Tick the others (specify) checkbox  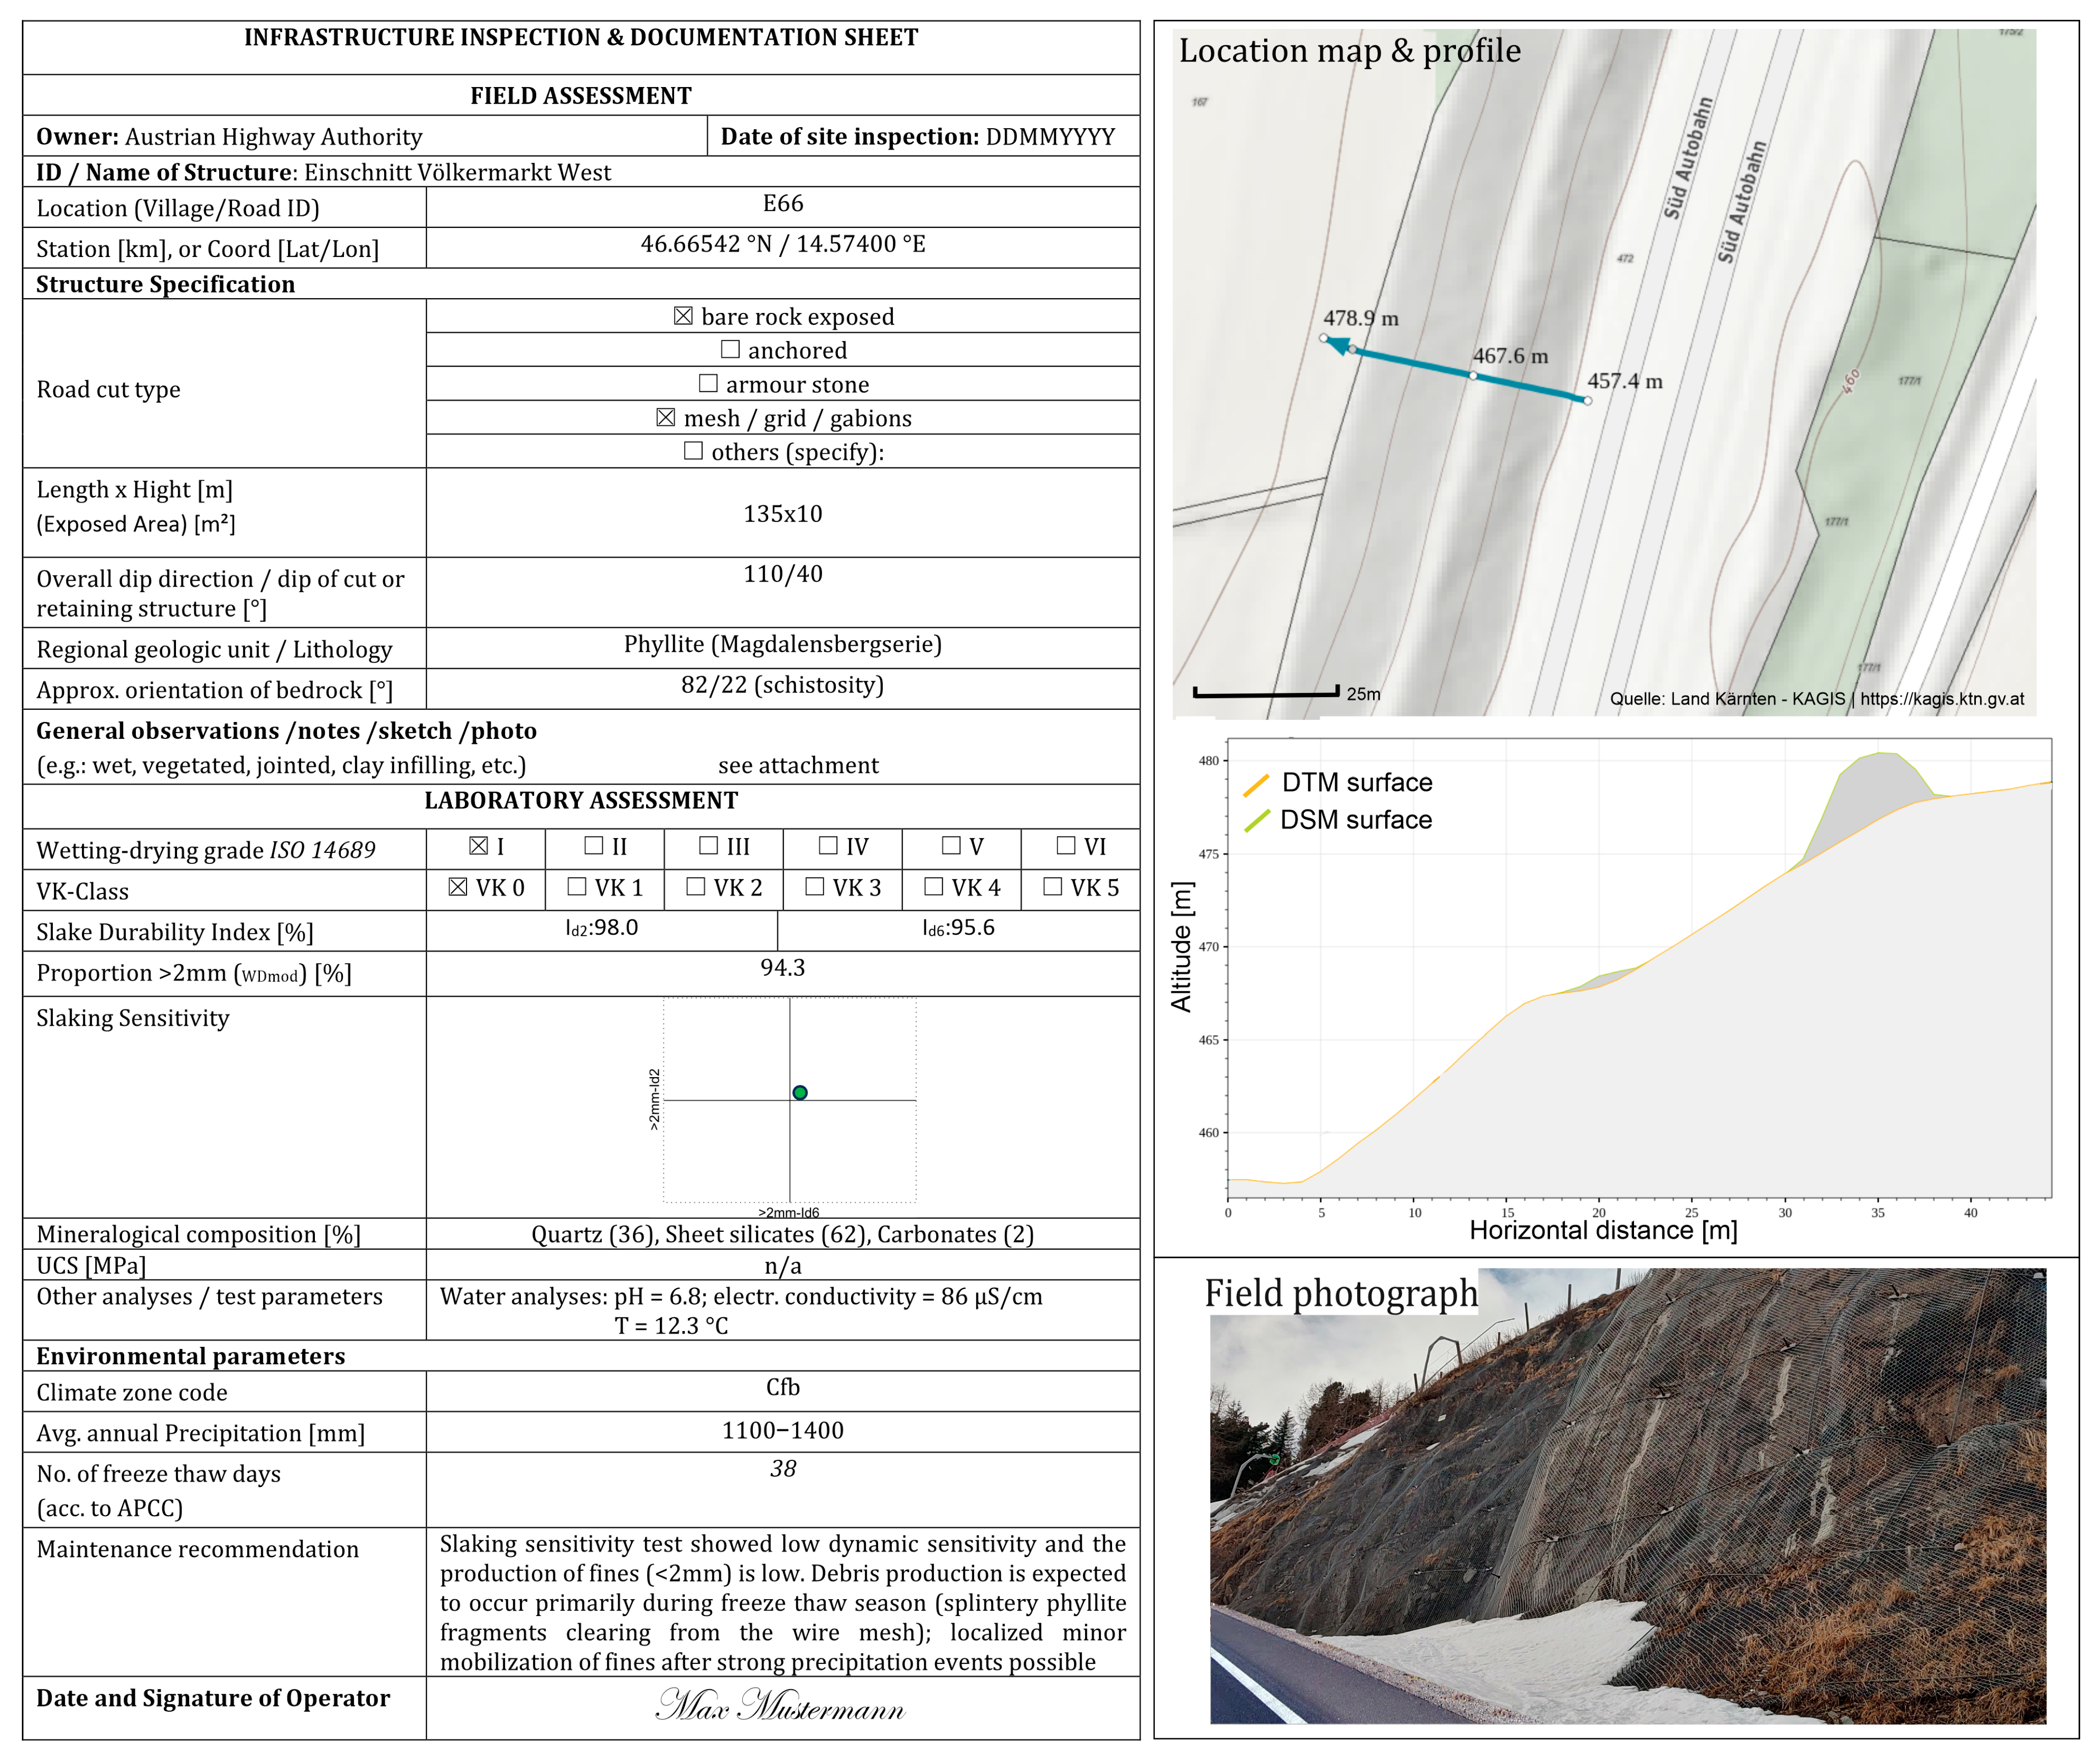tap(693, 451)
